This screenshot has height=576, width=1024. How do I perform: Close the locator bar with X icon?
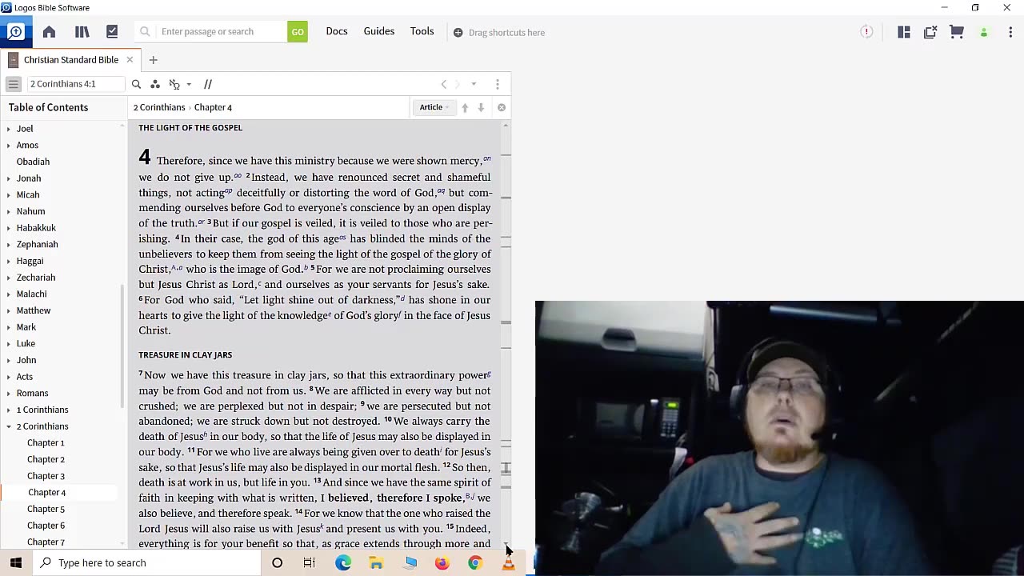tap(502, 107)
